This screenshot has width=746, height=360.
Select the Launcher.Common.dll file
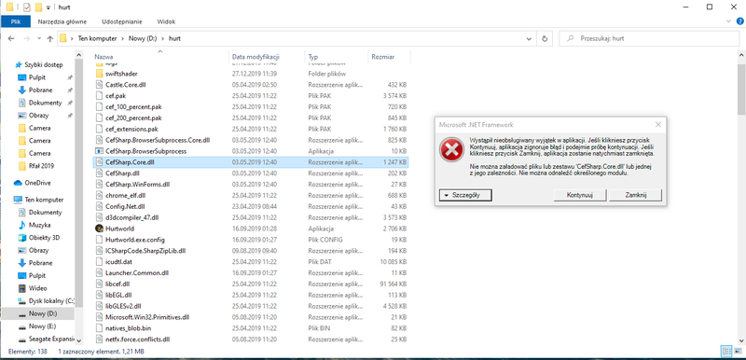click(x=250, y=272)
